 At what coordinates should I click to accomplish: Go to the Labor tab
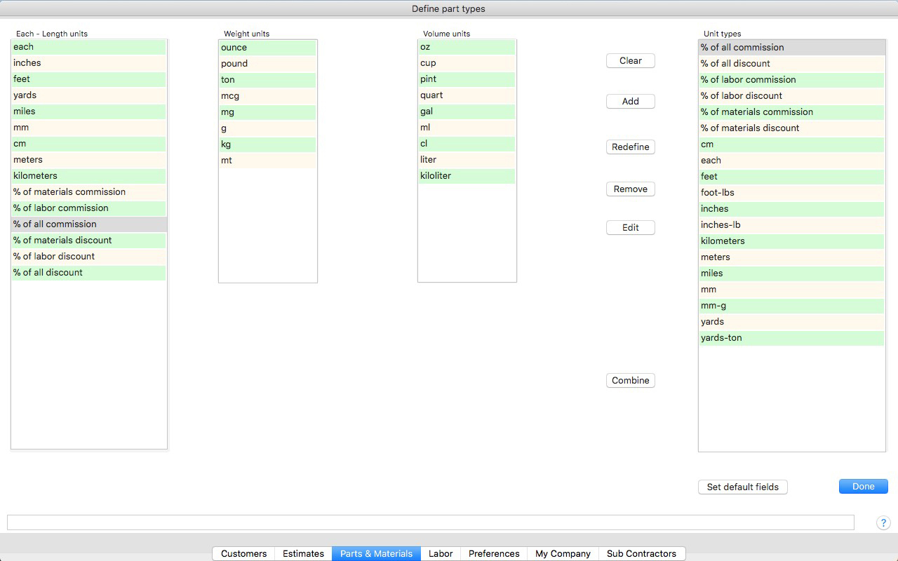(x=440, y=553)
